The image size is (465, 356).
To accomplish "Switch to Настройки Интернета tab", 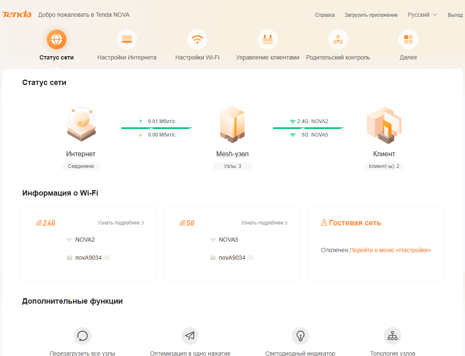I will (127, 57).
